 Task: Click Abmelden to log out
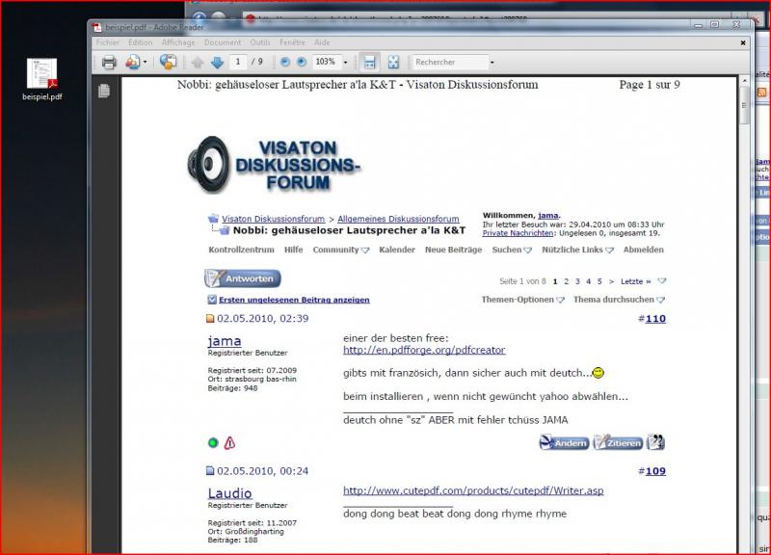pos(643,250)
